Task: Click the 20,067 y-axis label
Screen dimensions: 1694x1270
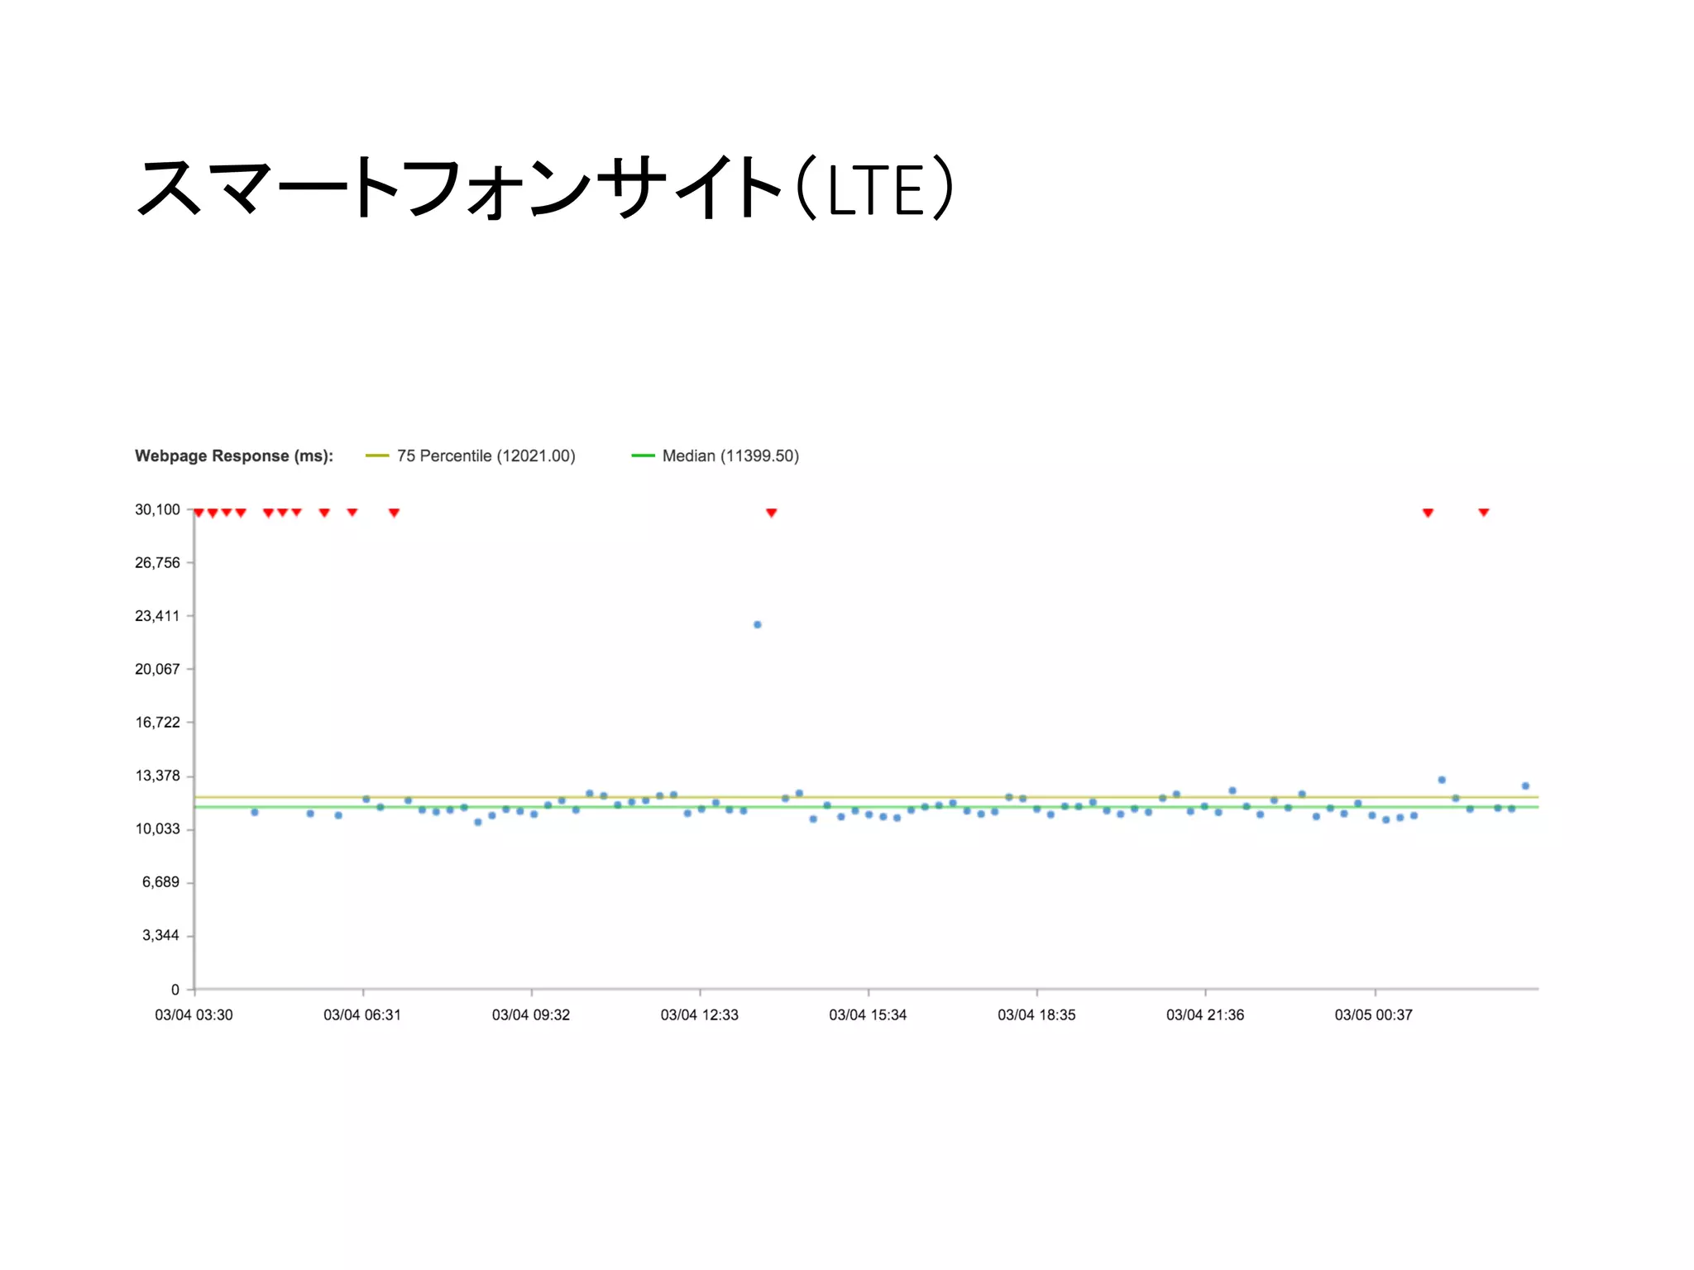Action: [157, 669]
